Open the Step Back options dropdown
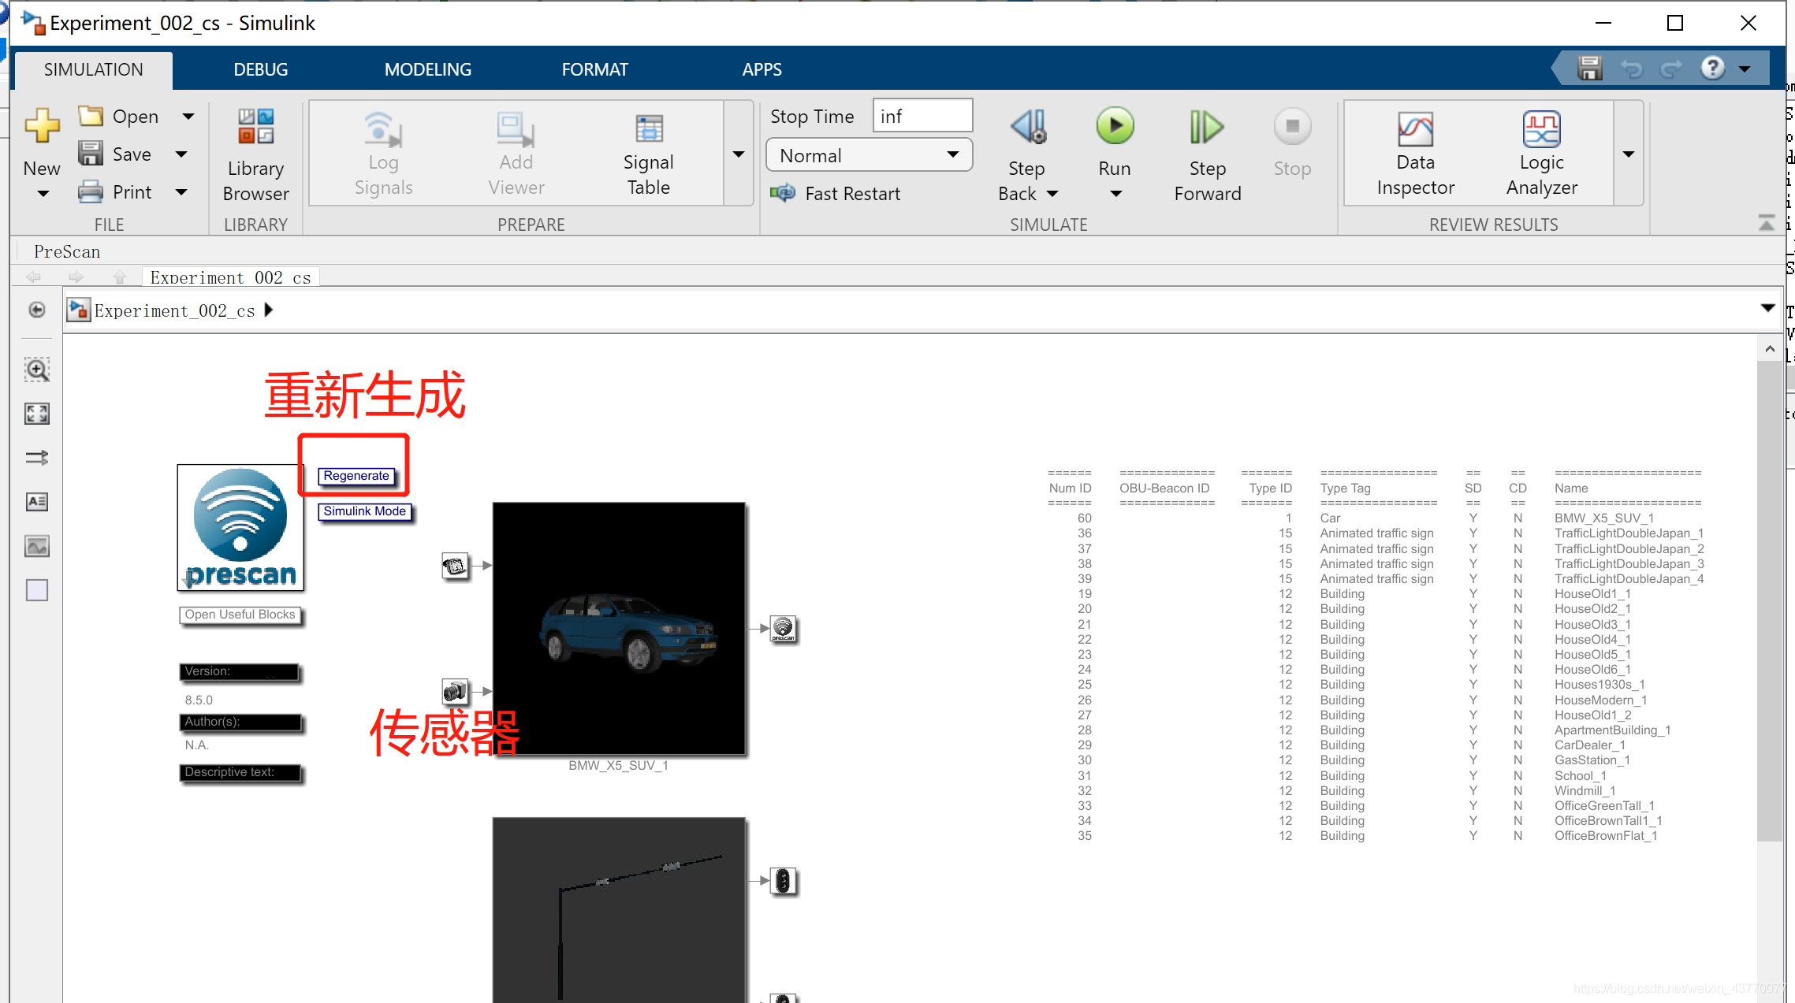Viewport: 1795px width, 1003px height. pyautogui.click(x=1052, y=194)
